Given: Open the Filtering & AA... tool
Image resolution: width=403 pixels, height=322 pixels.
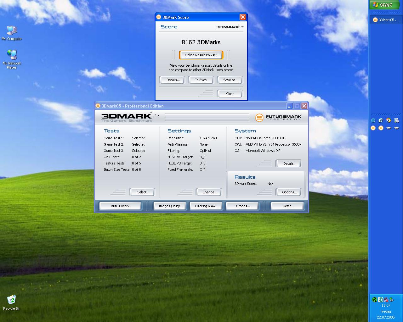Looking at the screenshot, I should point(207,206).
